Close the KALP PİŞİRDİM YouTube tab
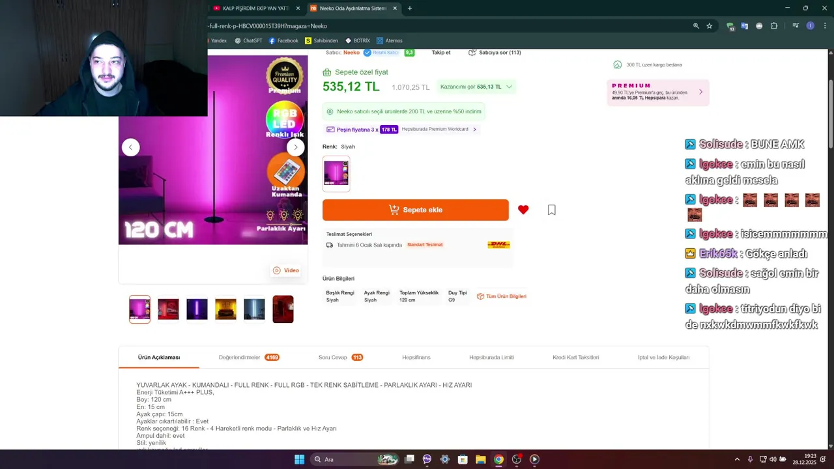This screenshot has height=469, width=834. pyautogui.click(x=298, y=8)
